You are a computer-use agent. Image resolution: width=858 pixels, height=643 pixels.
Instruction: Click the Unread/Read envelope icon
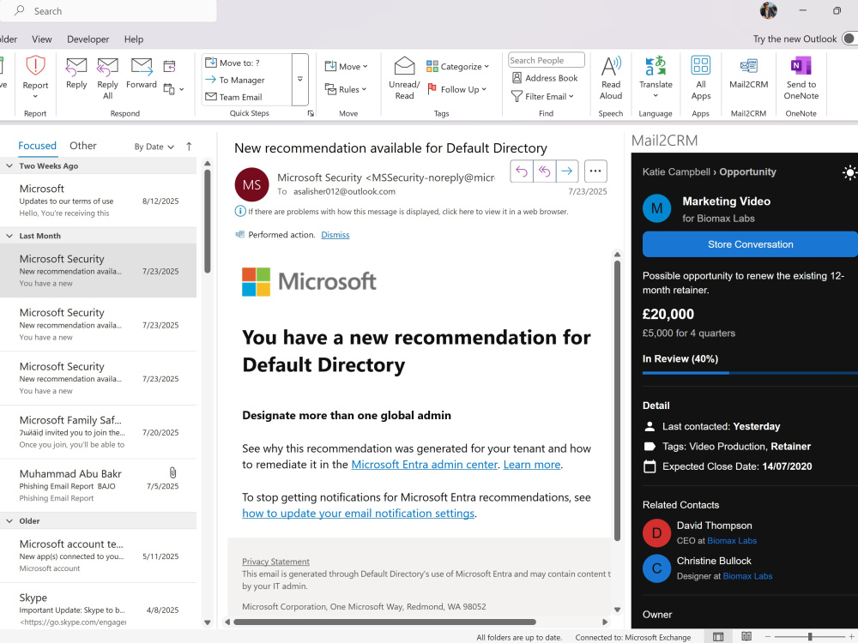pyautogui.click(x=404, y=66)
